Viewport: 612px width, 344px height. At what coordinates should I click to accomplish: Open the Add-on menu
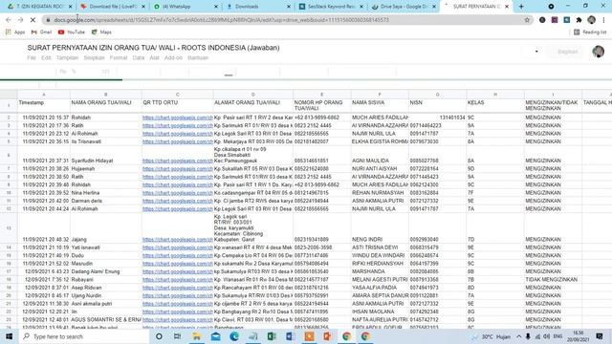pyautogui.click(x=173, y=57)
